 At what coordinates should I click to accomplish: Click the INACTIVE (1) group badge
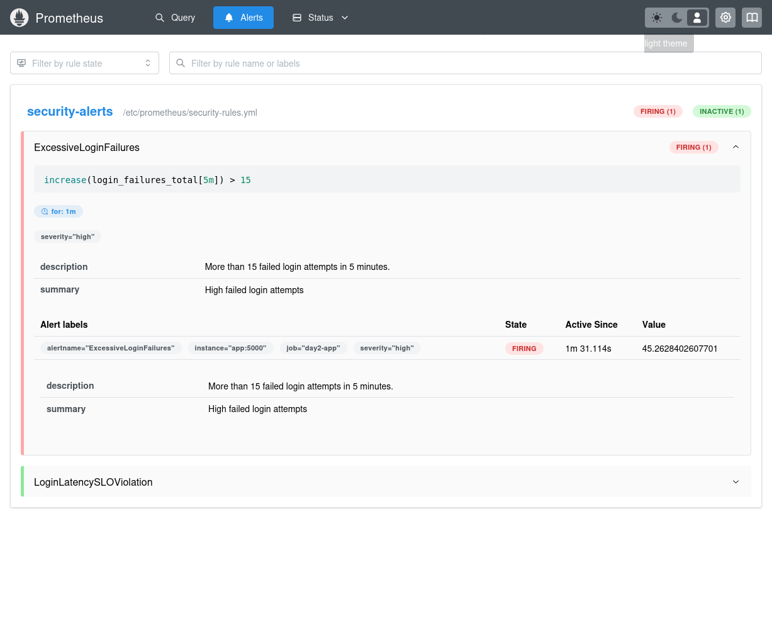(722, 111)
